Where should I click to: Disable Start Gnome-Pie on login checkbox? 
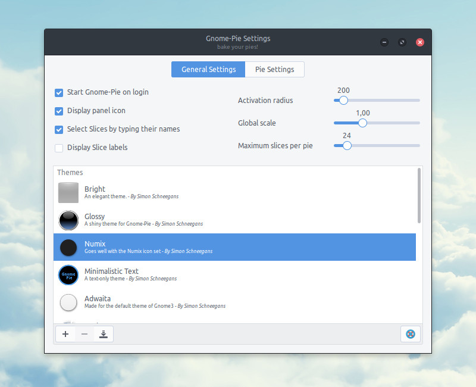pos(59,93)
